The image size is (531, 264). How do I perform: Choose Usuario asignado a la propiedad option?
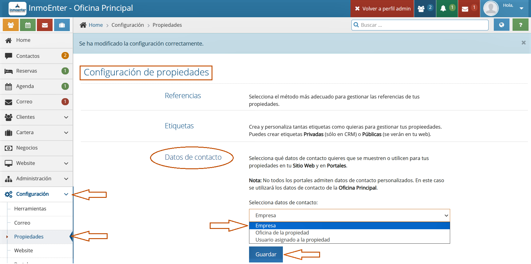point(349,240)
